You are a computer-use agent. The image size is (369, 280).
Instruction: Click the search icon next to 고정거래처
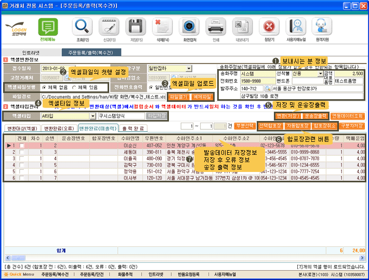click(68, 77)
